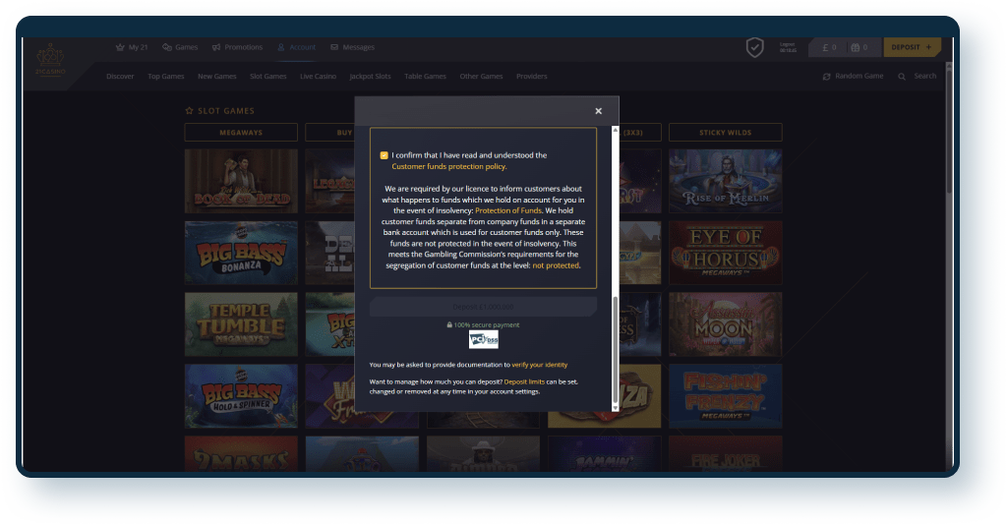Open Eye of Horus Megaways thumbnail

pyautogui.click(x=725, y=253)
